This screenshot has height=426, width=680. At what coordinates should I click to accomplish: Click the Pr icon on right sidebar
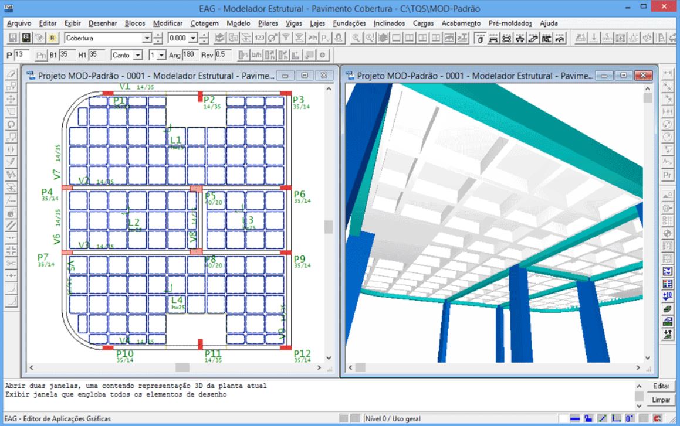(667, 175)
